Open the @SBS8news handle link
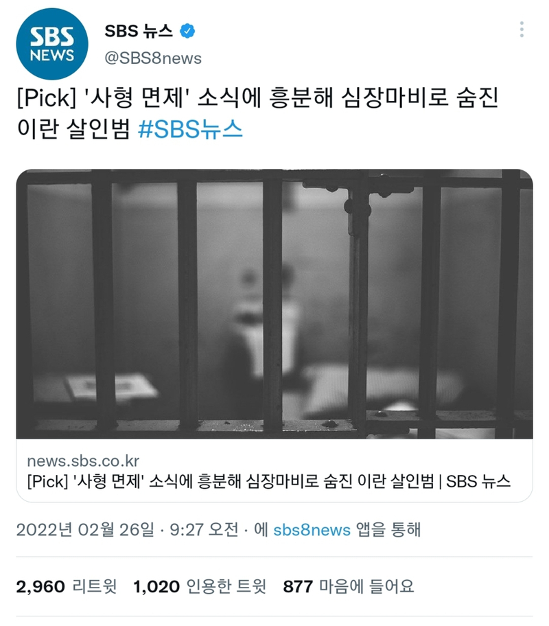This screenshot has height=626, width=549. pyautogui.click(x=153, y=58)
